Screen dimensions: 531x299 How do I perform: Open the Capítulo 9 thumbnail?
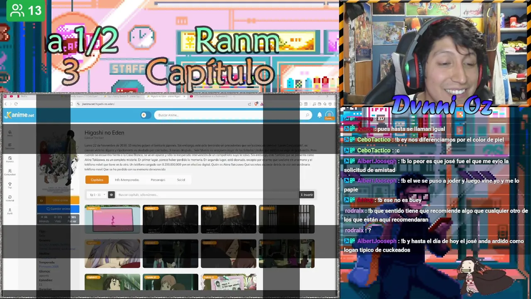point(112,282)
